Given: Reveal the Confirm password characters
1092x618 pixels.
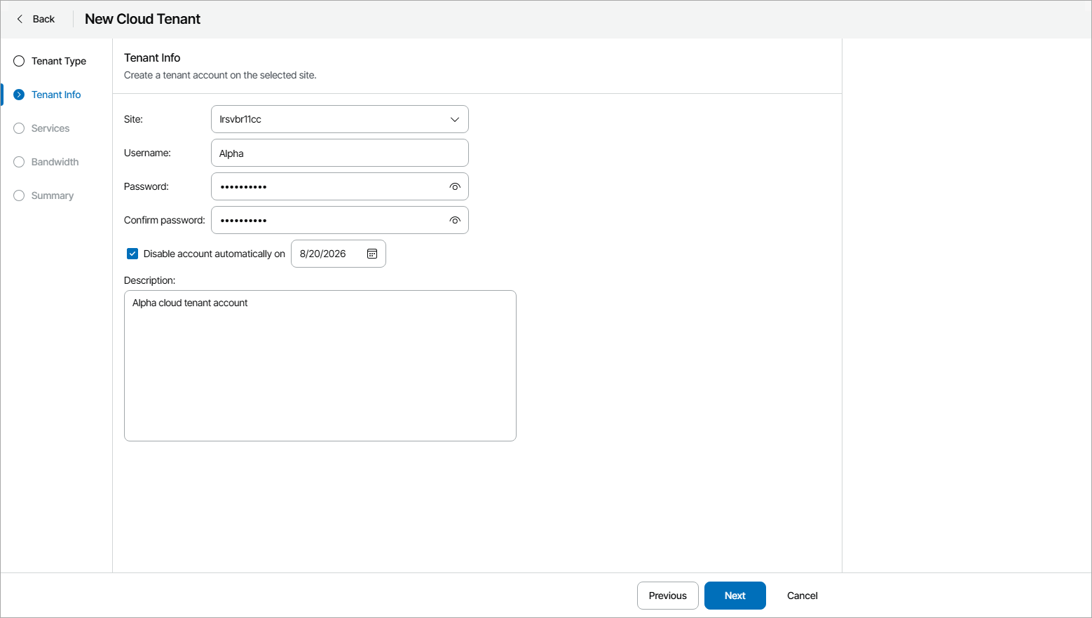Looking at the screenshot, I should point(455,221).
